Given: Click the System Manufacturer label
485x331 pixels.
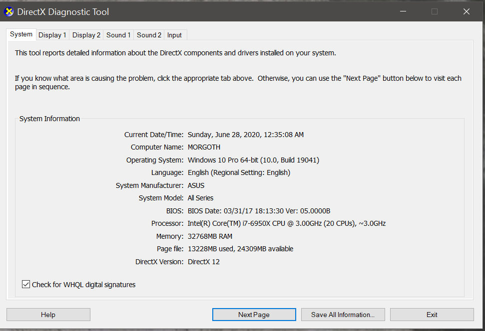Looking at the screenshot, I should click(x=149, y=185).
